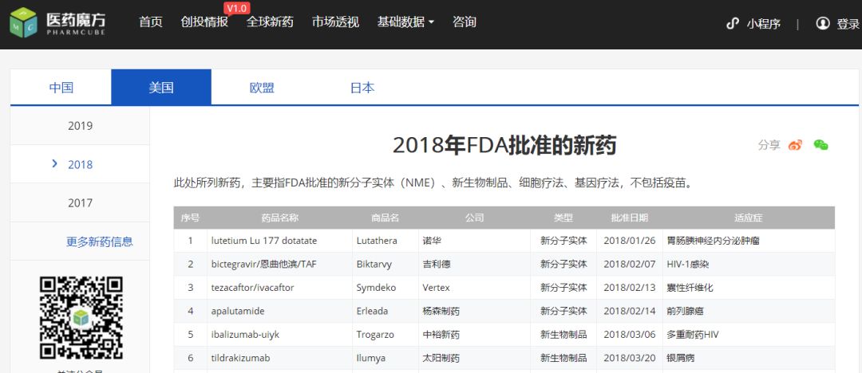Viewport: 862px width, 373px height.
Task: Select year 2018 in sidebar
Action: tap(81, 164)
